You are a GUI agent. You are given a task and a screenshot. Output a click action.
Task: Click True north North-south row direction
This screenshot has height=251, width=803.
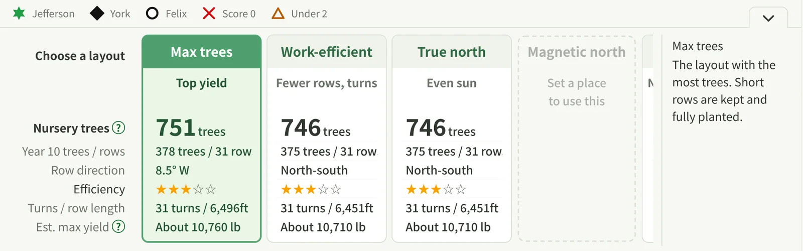point(439,171)
